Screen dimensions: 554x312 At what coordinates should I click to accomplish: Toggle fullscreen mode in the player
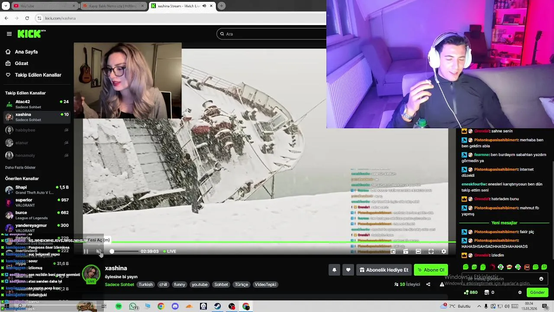coord(431,251)
